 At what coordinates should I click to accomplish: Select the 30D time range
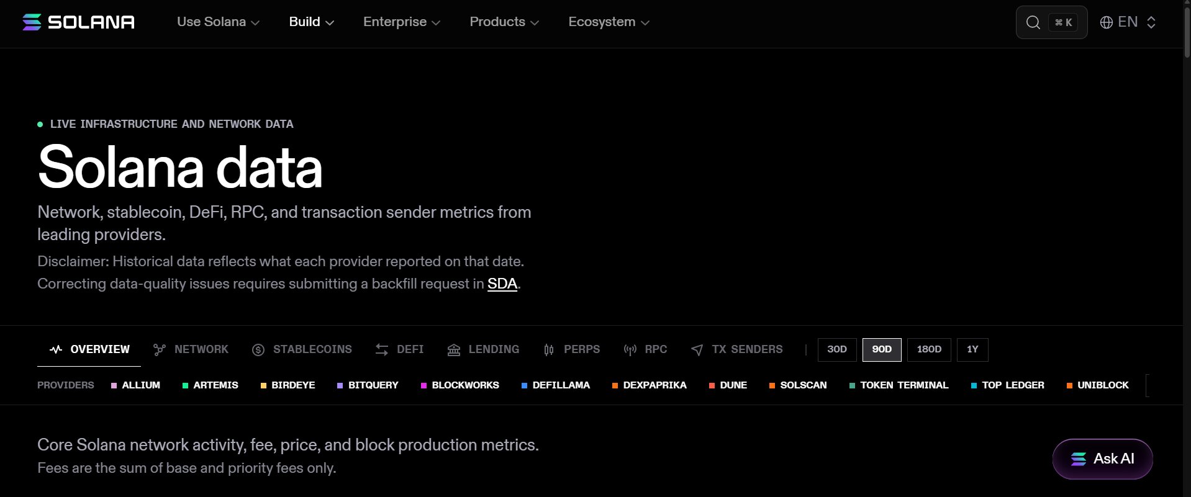[x=837, y=349]
